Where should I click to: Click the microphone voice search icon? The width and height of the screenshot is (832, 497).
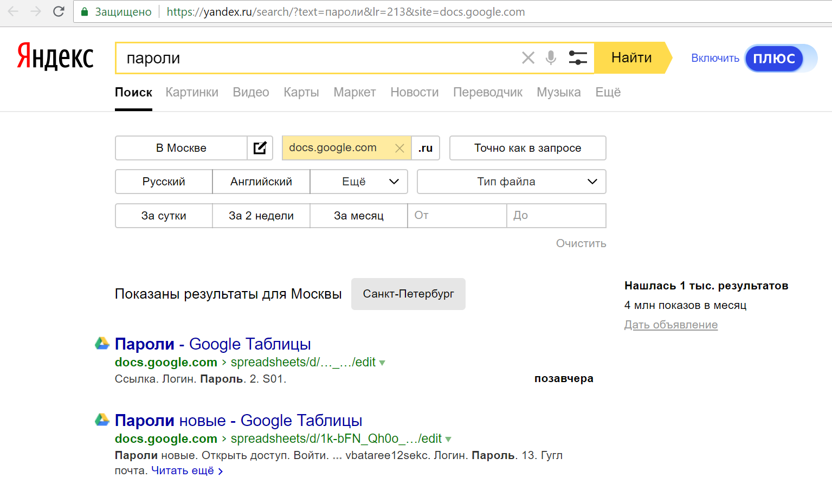tap(551, 57)
